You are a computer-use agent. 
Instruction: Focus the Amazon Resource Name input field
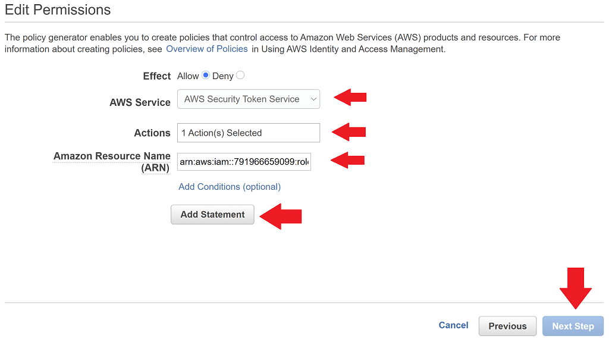coord(244,161)
